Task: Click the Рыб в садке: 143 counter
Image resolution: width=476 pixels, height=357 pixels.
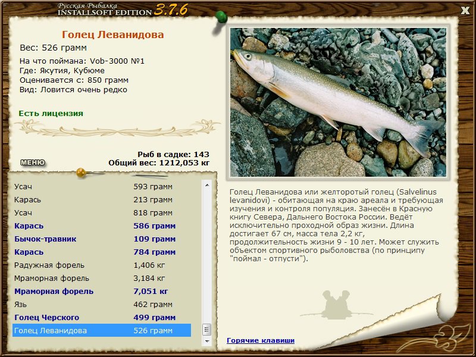Action: [x=173, y=154]
